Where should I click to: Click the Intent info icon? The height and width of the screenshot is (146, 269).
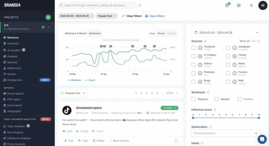click(x=202, y=143)
